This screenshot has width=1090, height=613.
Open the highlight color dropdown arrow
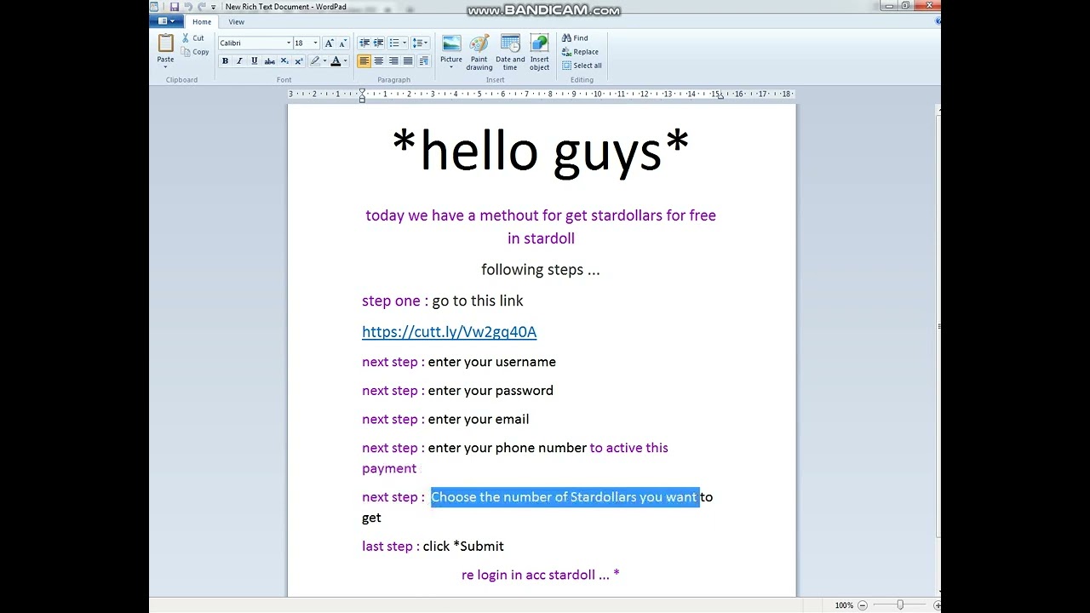[324, 61]
